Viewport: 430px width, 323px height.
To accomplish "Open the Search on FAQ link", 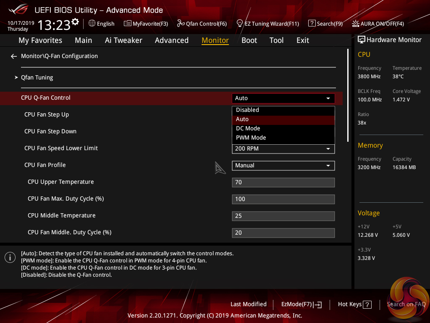I will click(x=406, y=304).
